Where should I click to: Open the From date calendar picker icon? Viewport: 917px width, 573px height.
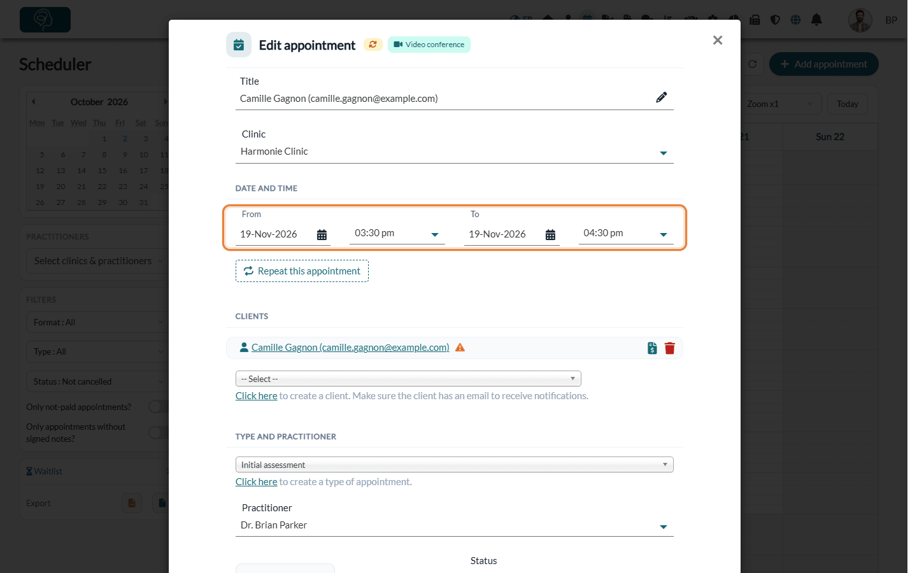pos(322,235)
